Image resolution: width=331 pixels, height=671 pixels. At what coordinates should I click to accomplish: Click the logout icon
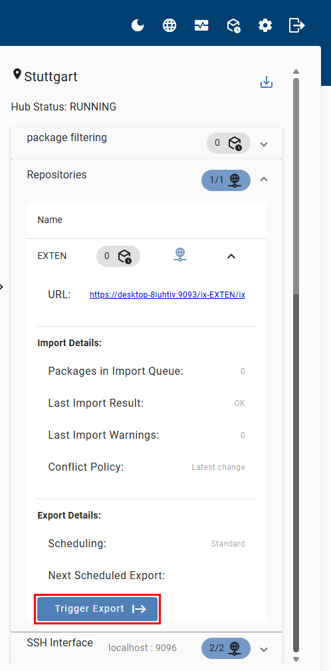click(297, 26)
